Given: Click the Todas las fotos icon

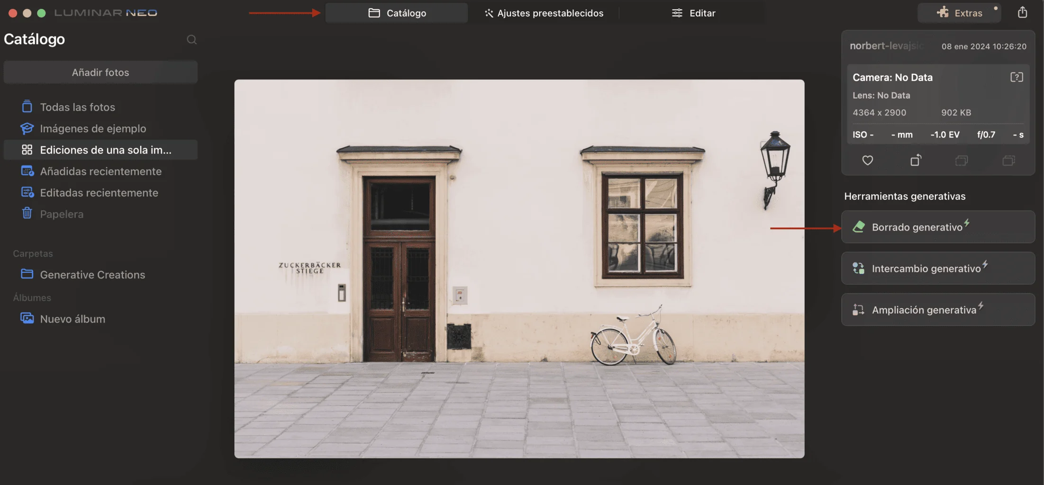Looking at the screenshot, I should coord(27,107).
